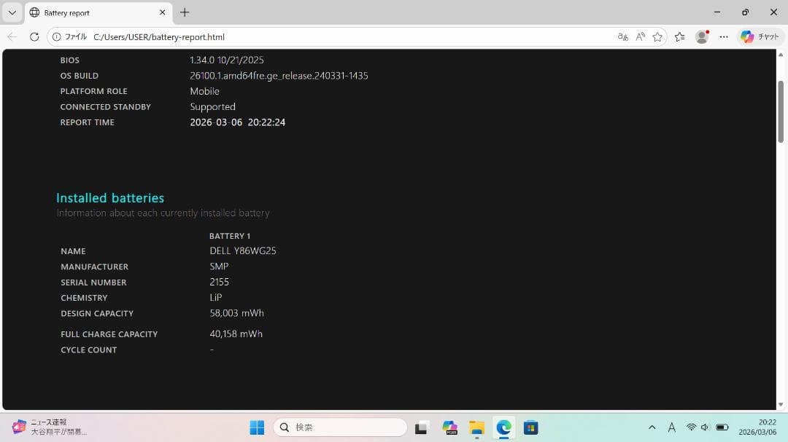This screenshot has width=788, height=442.
Task: Open the sound settings from system tray
Action: coord(704,427)
